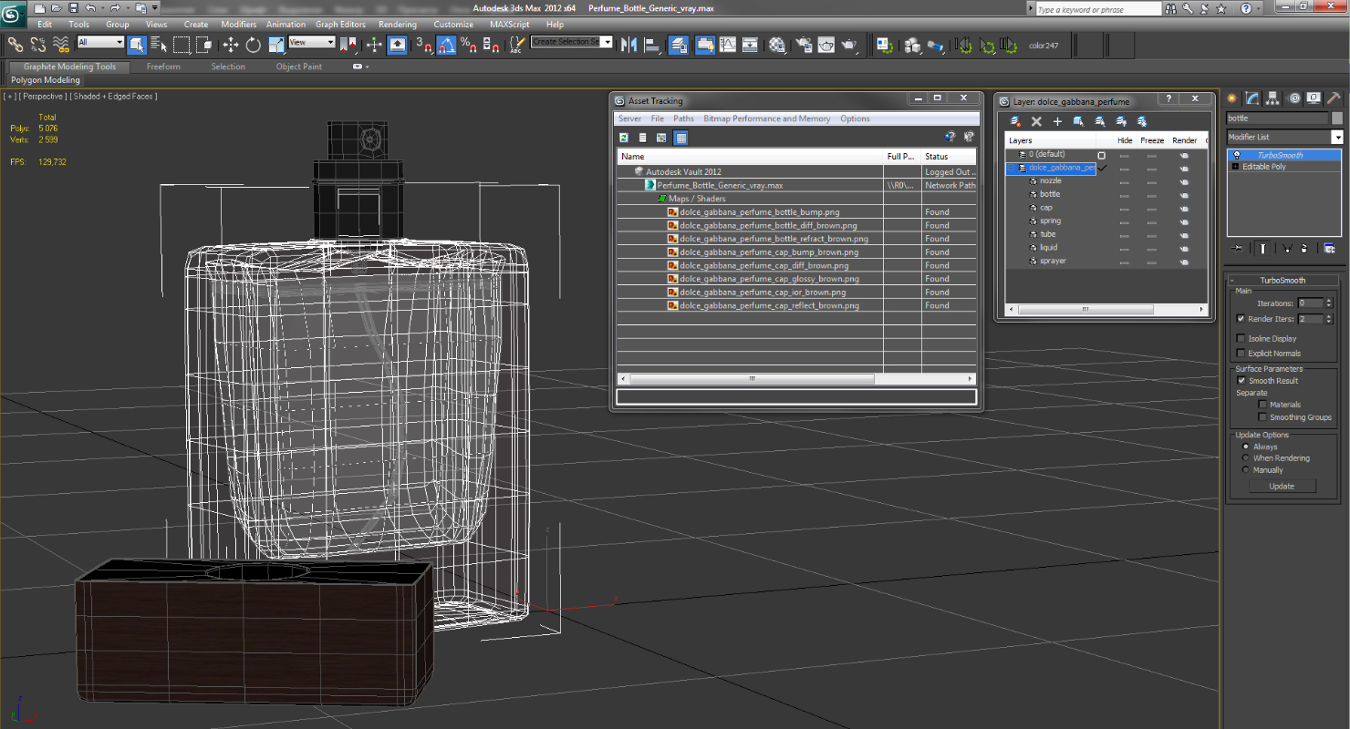Select the Rotate tool

(253, 44)
